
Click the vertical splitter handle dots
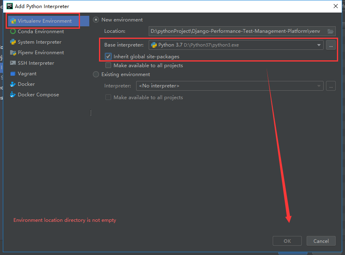point(90,113)
